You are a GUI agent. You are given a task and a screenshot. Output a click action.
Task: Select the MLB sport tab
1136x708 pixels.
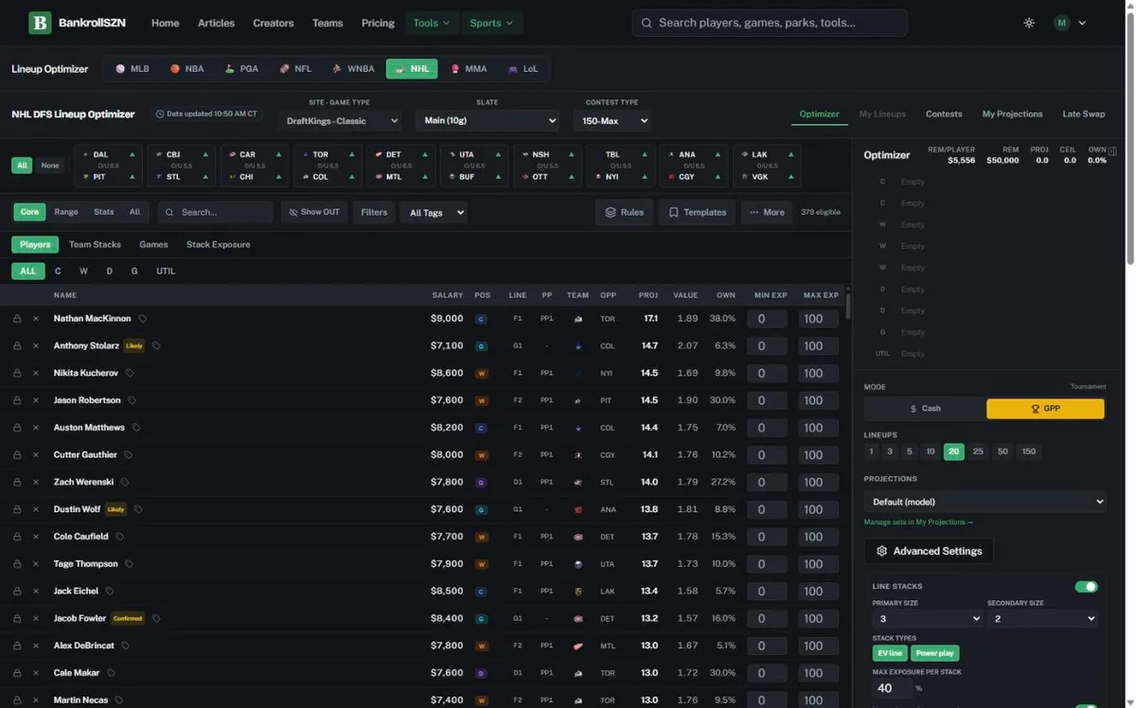(x=133, y=69)
